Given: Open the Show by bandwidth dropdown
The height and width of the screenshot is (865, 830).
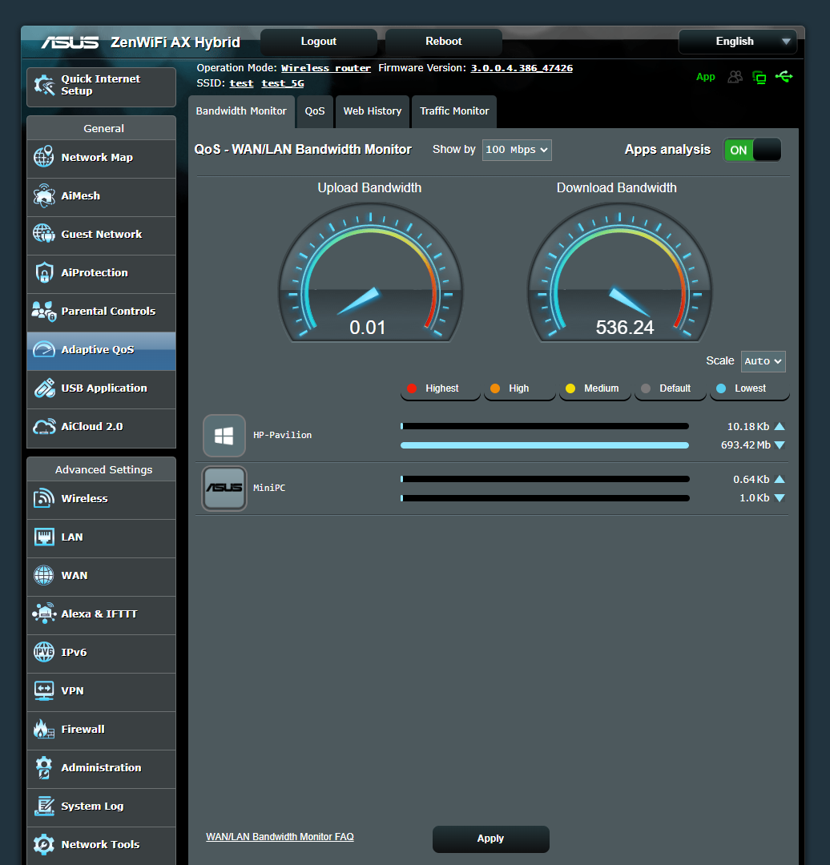Looking at the screenshot, I should (x=516, y=150).
